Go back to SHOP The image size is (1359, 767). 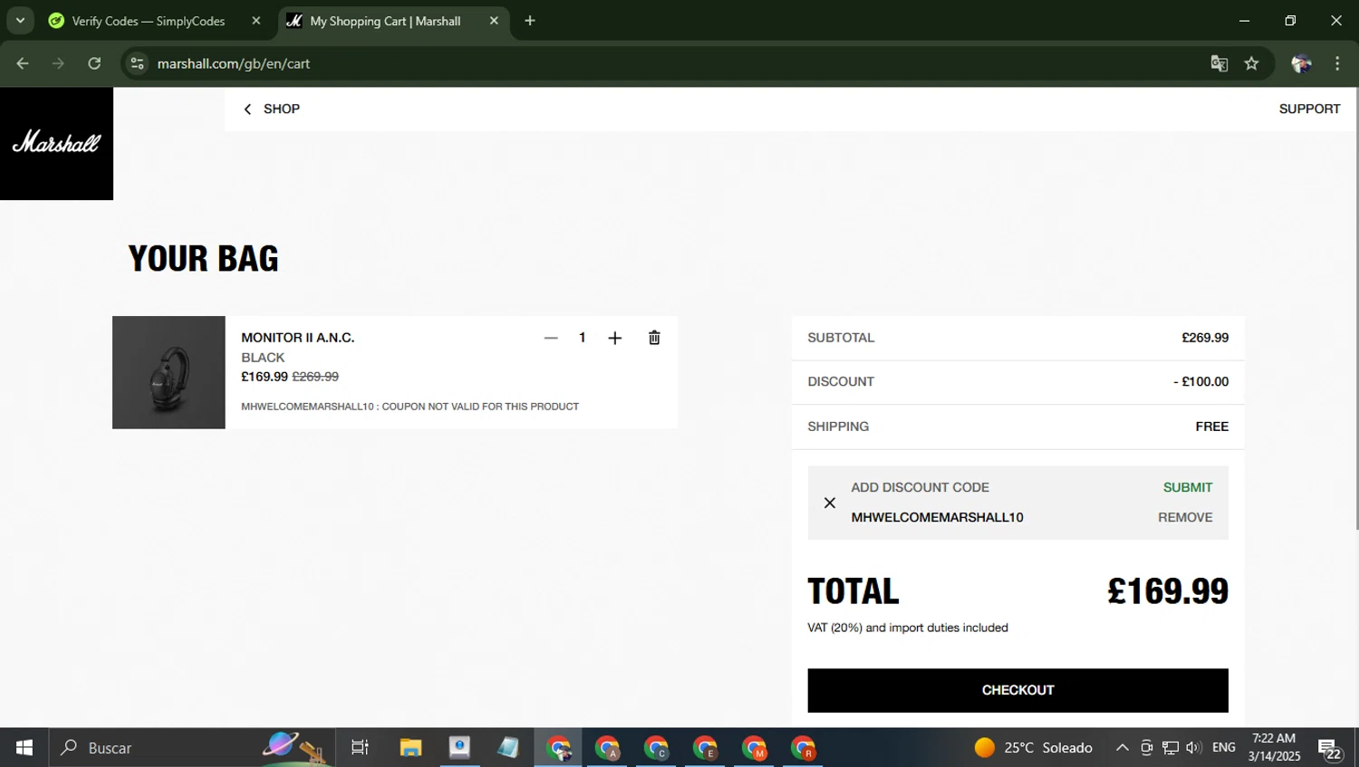272,109
